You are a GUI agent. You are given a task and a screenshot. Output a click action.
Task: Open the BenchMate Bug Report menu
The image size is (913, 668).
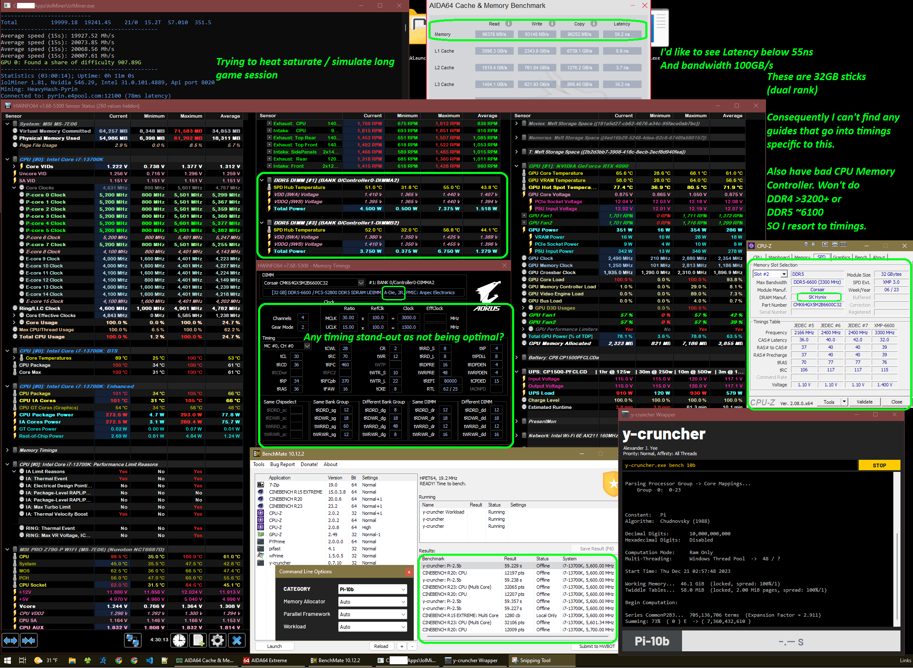282,464
